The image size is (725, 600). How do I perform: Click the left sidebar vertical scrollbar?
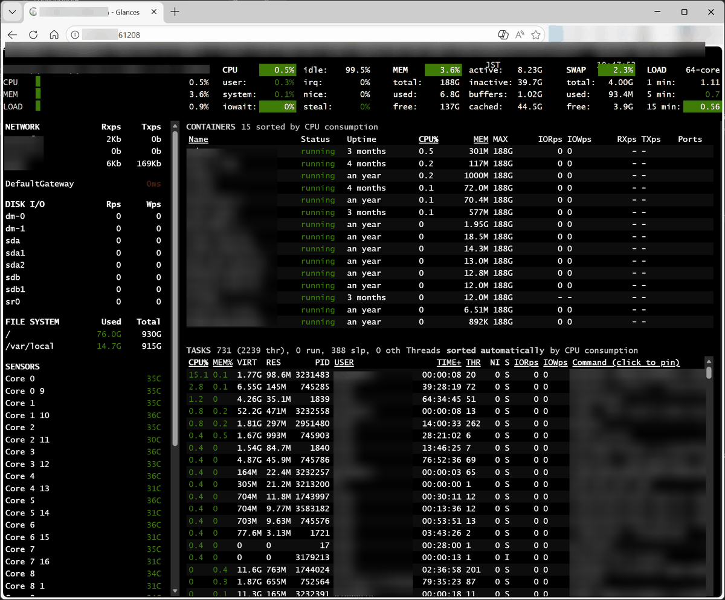[x=175, y=302]
